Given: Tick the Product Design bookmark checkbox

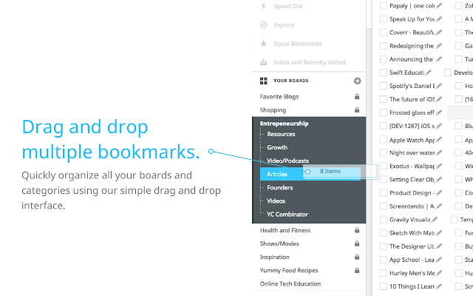Looking at the screenshot, I should [384, 192].
